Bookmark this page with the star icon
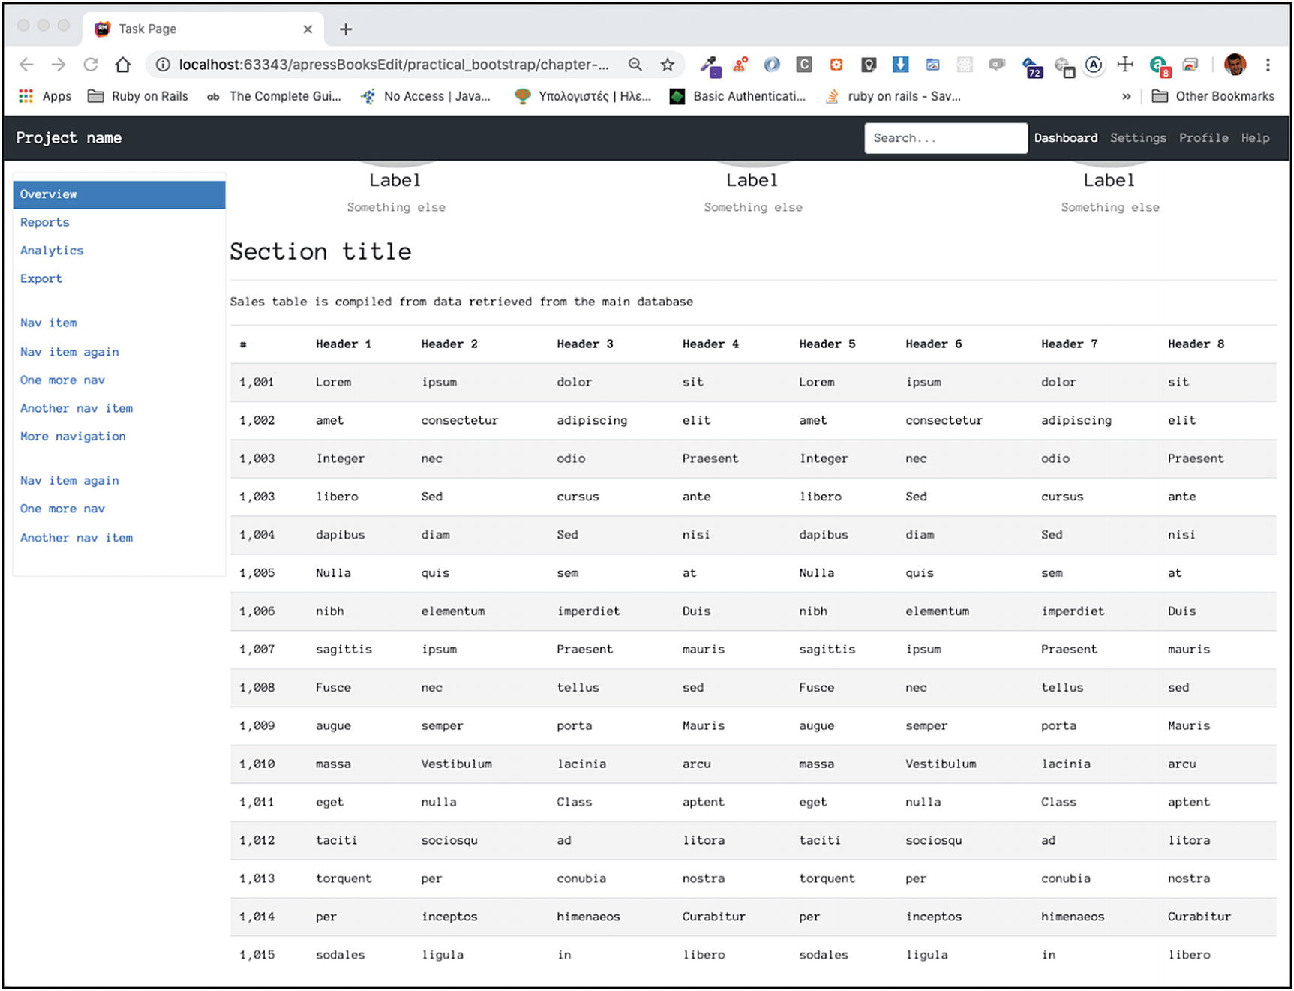1294x991 pixels. pyautogui.click(x=667, y=65)
